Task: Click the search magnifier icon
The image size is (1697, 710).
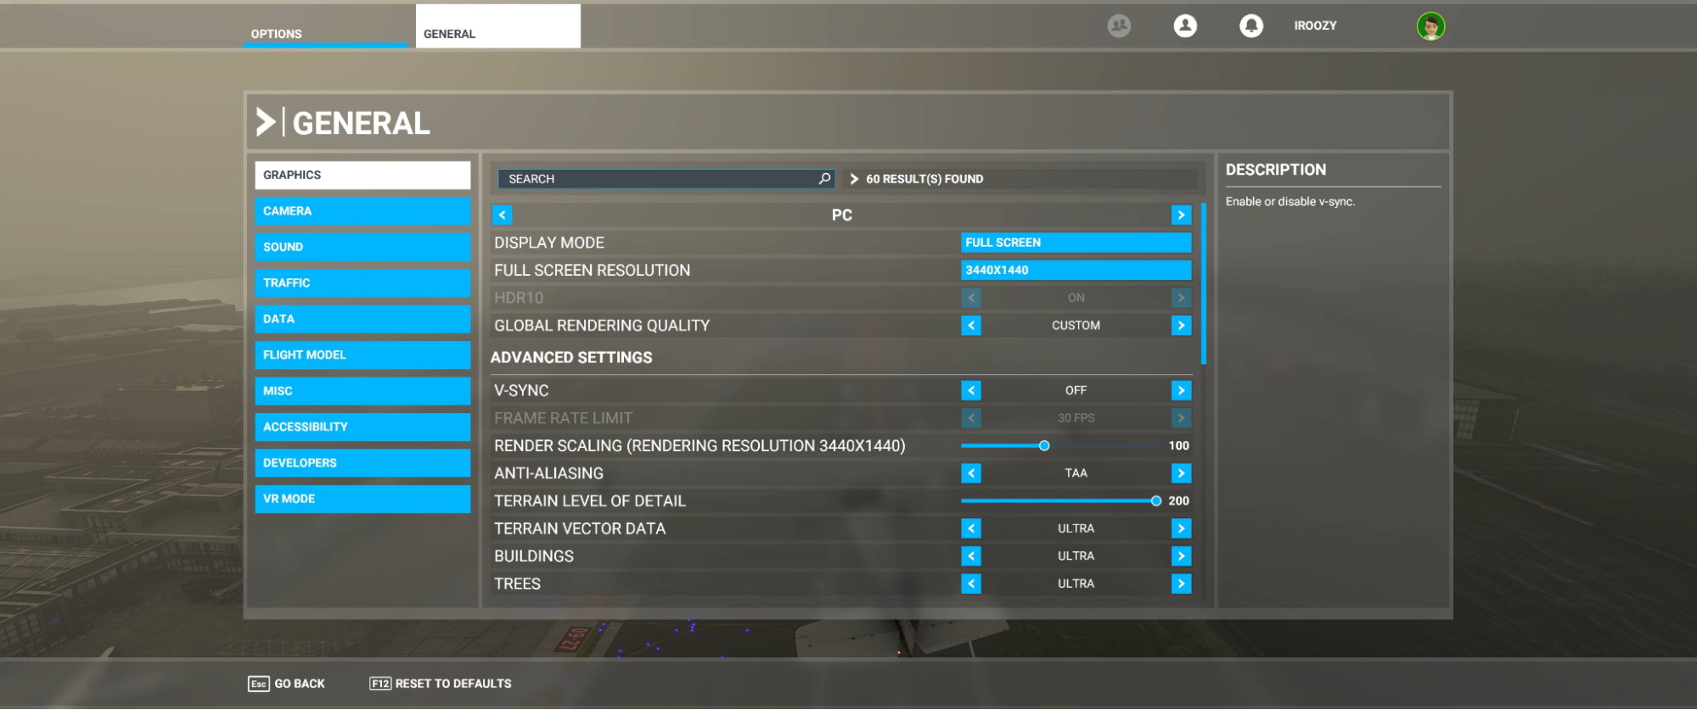Action: (x=823, y=178)
